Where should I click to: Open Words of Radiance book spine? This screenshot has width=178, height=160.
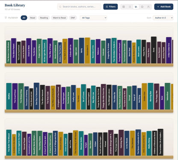pos(55,52)
